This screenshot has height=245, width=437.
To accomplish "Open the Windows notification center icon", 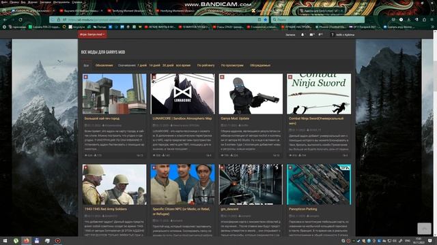I will tap(430, 240).
